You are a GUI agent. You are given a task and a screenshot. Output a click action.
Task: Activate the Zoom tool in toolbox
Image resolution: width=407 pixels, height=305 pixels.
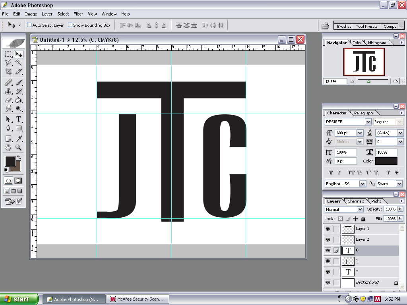pos(19,147)
